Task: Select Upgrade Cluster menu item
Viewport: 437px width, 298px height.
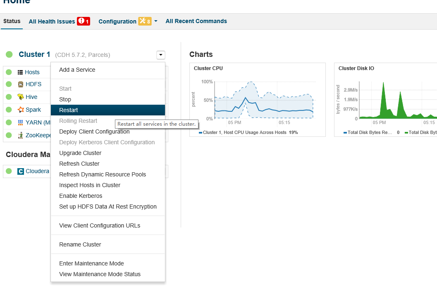Action: pyautogui.click(x=108, y=153)
